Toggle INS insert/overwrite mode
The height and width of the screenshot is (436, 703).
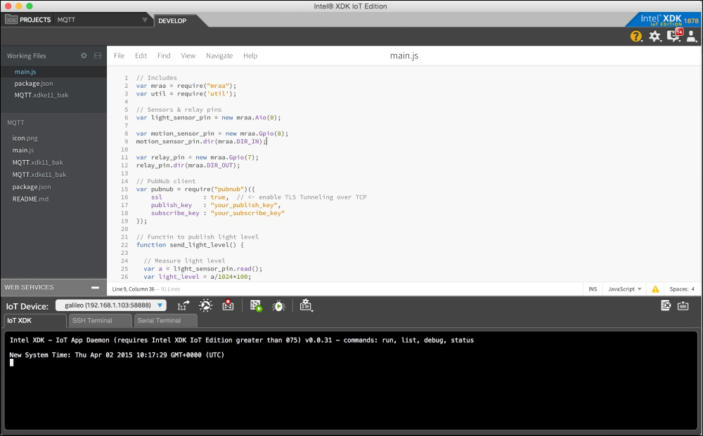click(593, 289)
